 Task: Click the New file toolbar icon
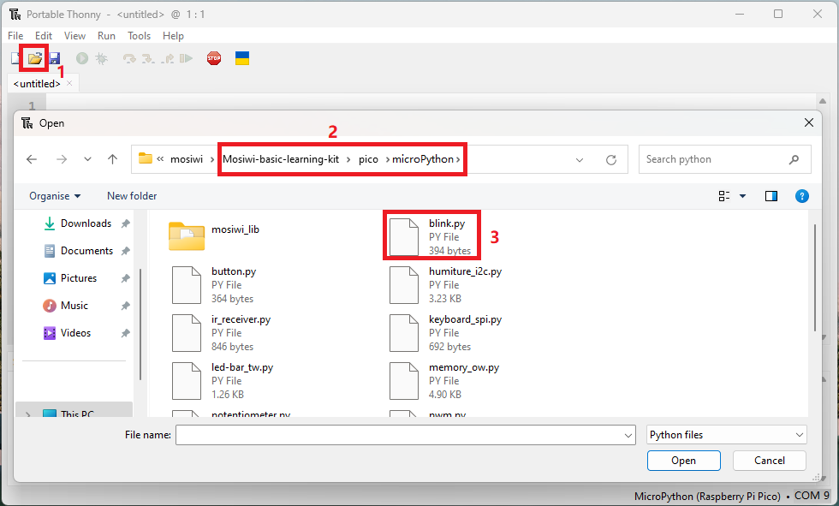(x=15, y=58)
